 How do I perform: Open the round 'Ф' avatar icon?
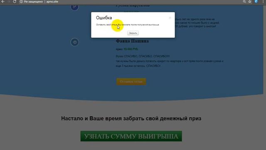(75, 42)
